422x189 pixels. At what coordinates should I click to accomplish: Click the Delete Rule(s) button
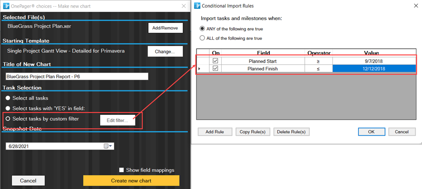pos(292,132)
